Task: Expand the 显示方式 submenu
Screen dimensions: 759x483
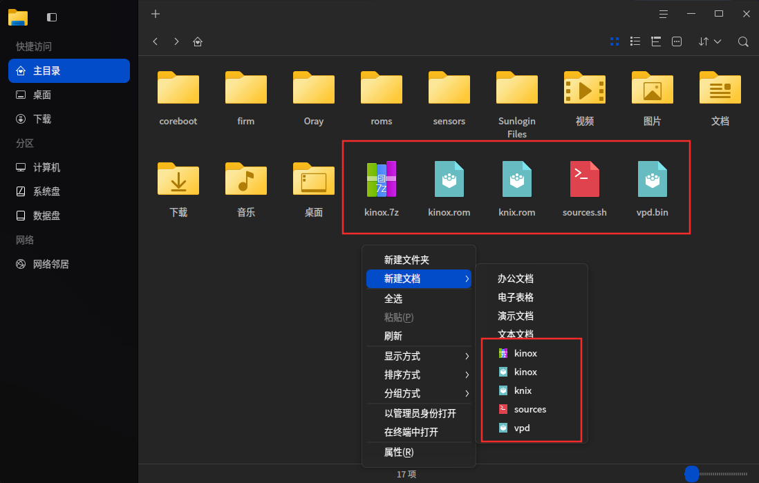Action: [x=419, y=356]
